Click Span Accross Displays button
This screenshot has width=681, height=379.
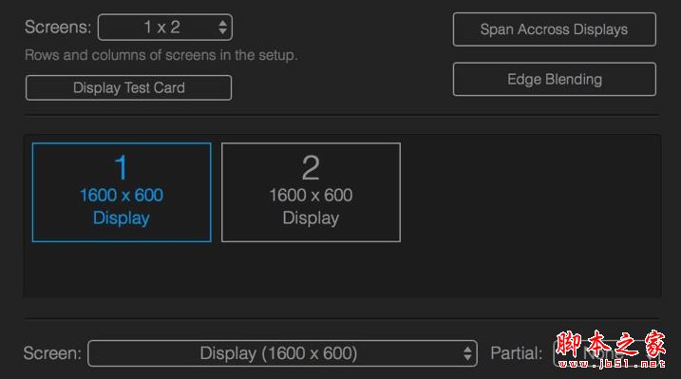pyautogui.click(x=554, y=29)
